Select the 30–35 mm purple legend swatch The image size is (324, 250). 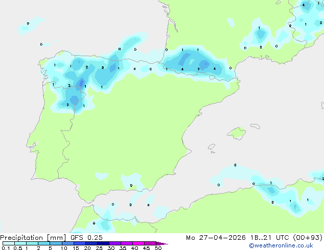[115, 243]
